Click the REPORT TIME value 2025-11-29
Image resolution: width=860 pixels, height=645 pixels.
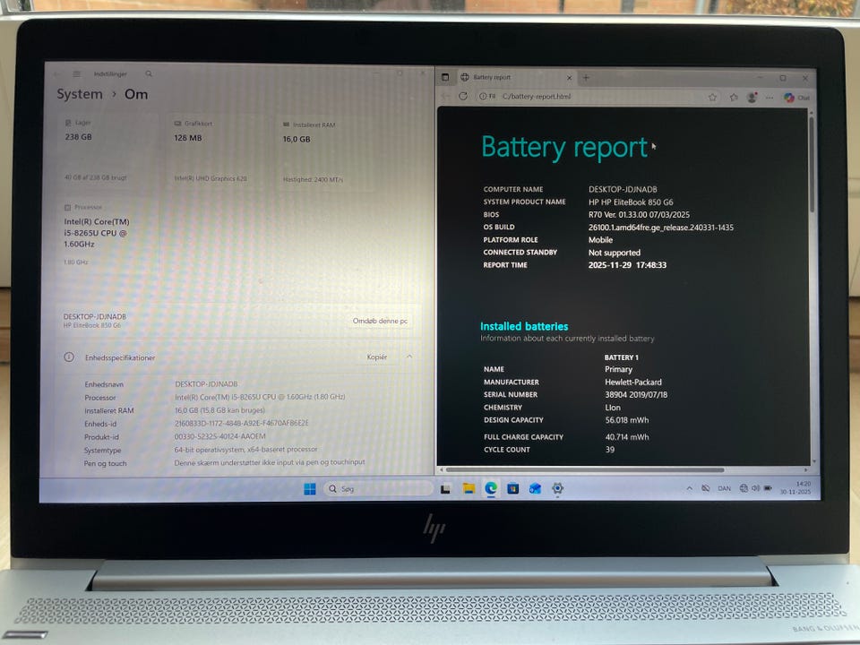click(627, 265)
